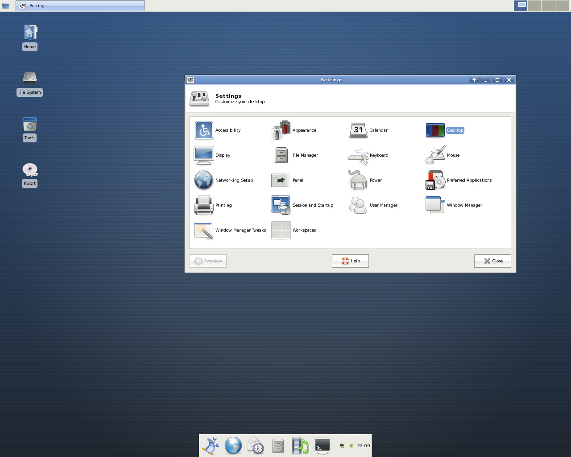Click the Close button in Settings
The image size is (571, 457).
492,261
